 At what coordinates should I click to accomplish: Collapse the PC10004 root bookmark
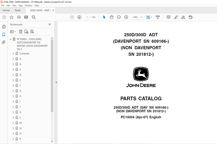tap(10, 39)
